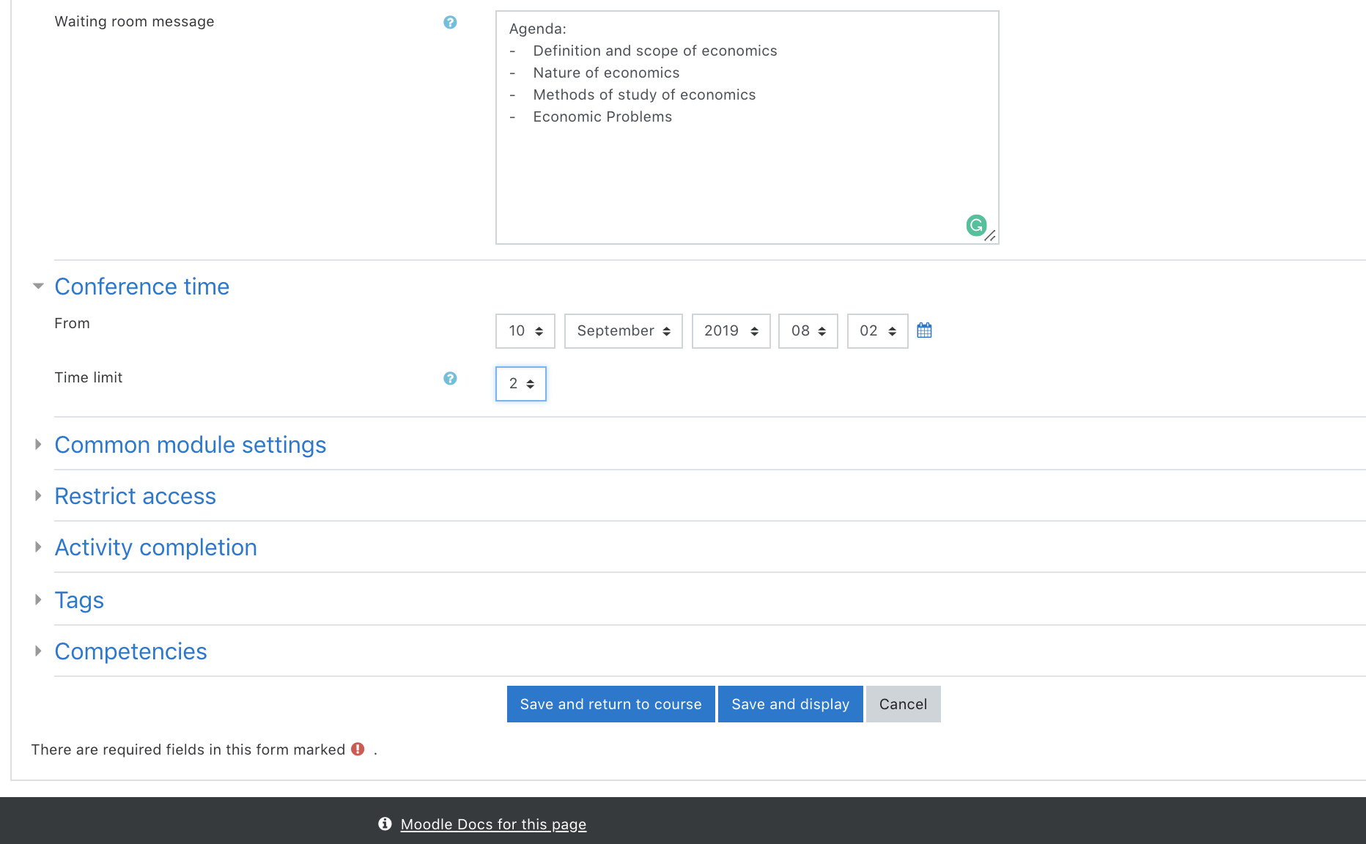The height and width of the screenshot is (844, 1366).
Task: Click the Grammarly icon in the message box
Action: [975, 225]
